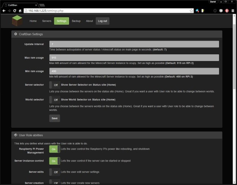The image size is (237, 185).
Task: Click the yellow note extension icon
Action: coord(203,11)
